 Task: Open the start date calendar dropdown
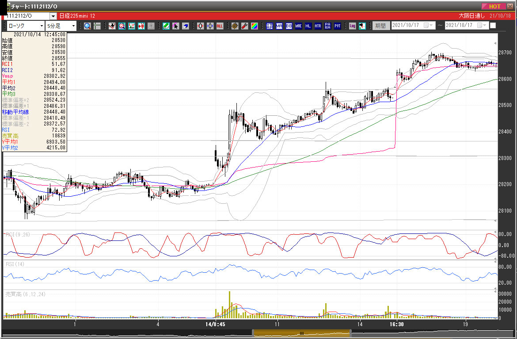pos(428,25)
